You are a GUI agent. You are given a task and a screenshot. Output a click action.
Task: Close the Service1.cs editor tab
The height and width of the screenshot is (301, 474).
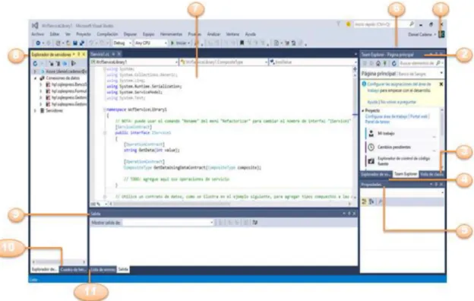119,54
